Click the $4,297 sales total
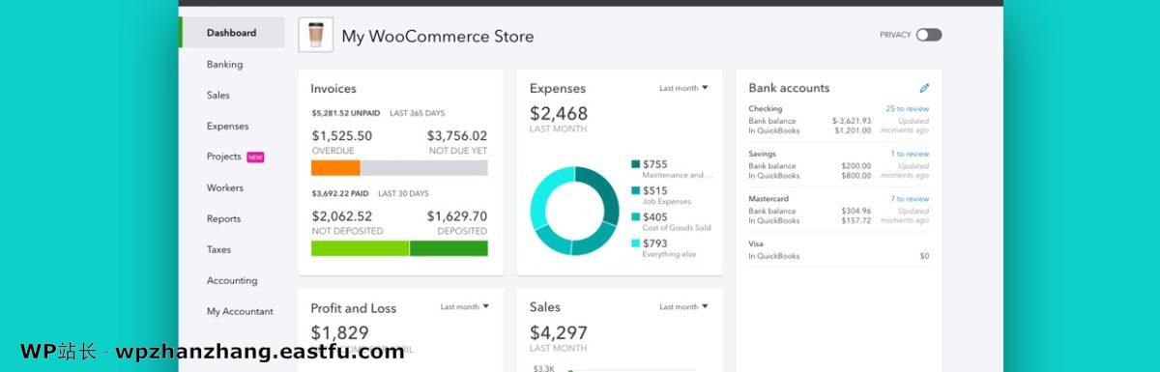The height and width of the screenshot is (372, 1160). coord(559,333)
